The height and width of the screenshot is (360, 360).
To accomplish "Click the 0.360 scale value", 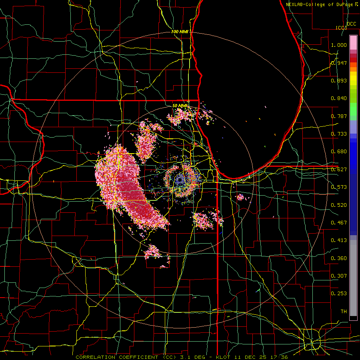I will [x=339, y=258].
